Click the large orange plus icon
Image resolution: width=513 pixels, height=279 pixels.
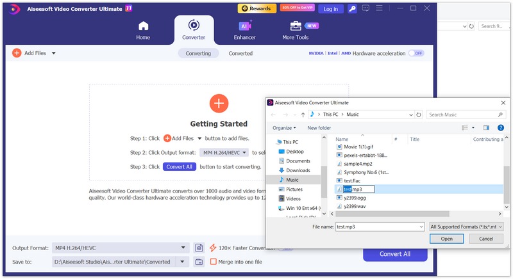coord(219,104)
